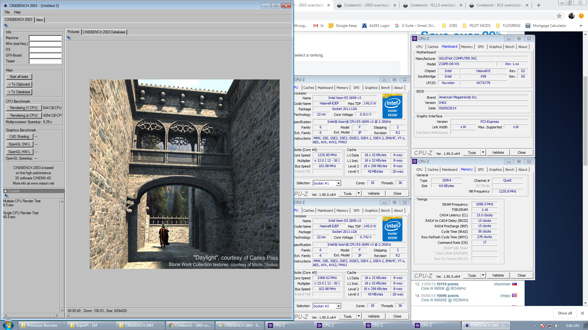Open the Chrome profile avatar
The width and height of the screenshot is (588, 330).
click(x=571, y=16)
